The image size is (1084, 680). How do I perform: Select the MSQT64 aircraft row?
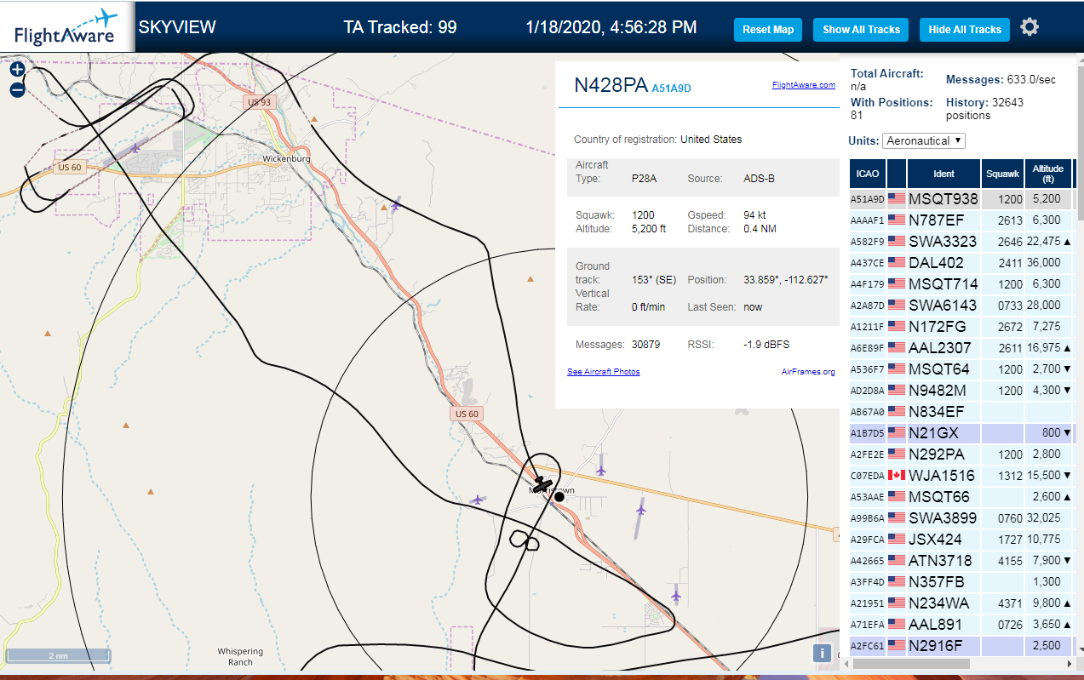961,369
